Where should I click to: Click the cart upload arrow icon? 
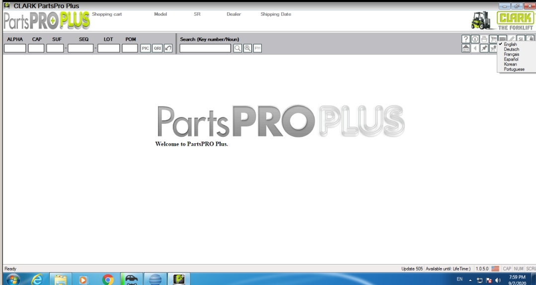(x=493, y=48)
